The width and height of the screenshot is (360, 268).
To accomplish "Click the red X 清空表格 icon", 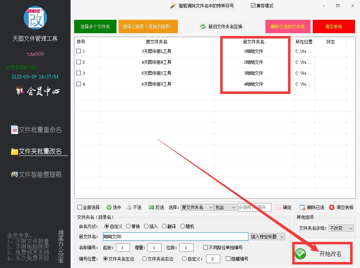I will [331, 207].
